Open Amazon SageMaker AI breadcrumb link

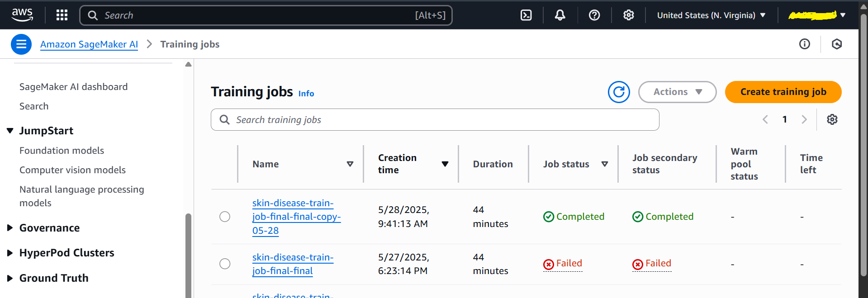89,44
